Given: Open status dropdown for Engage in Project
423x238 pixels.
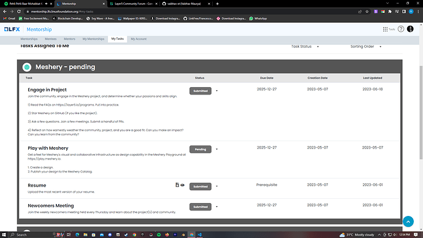Looking at the screenshot, I should pyautogui.click(x=216, y=91).
